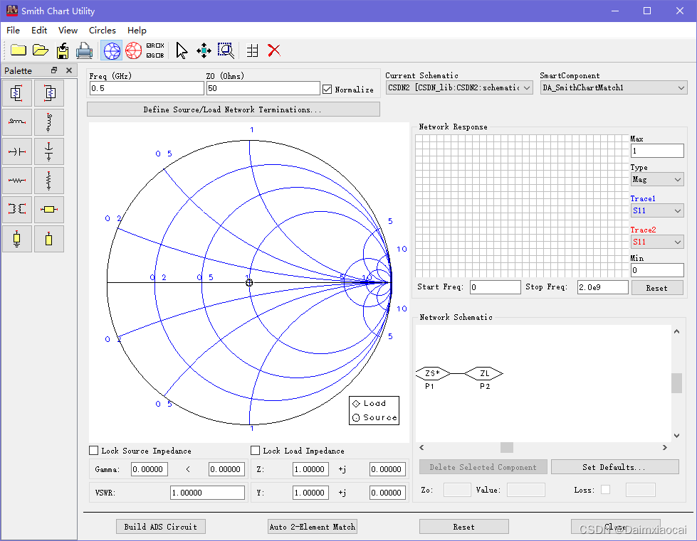Click Build ADS Circuit button
Viewport: 697px width, 541px height.
point(160,526)
